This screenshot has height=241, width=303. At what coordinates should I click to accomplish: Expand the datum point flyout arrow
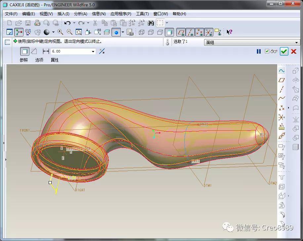288,108
